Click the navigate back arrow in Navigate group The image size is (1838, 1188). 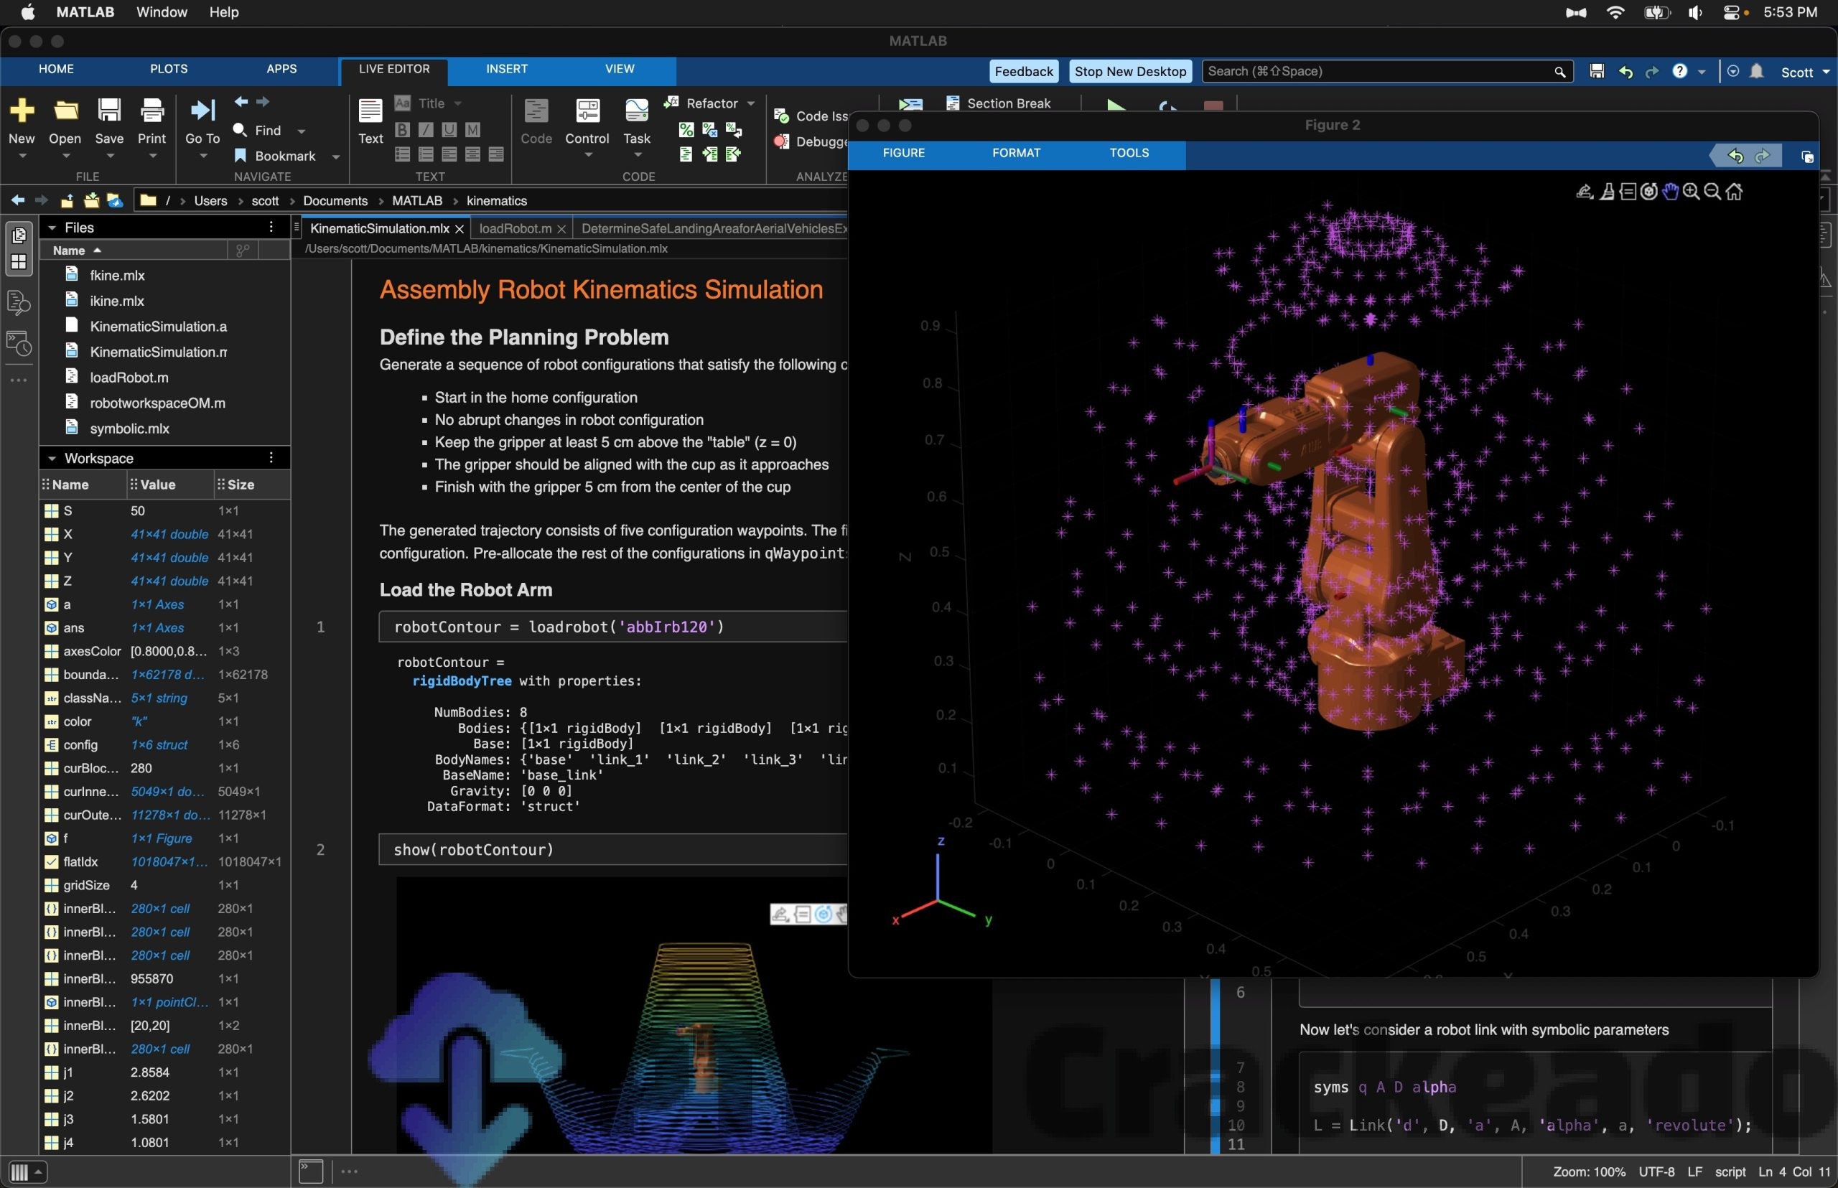coord(241,102)
